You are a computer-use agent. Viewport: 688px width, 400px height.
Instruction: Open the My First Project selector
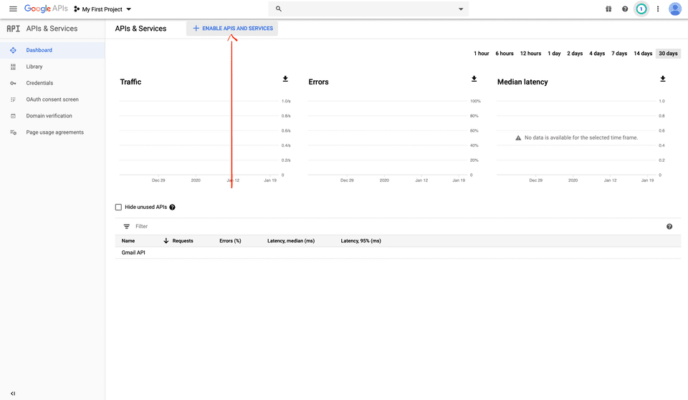pyautogui.click(x=102, y=9)
